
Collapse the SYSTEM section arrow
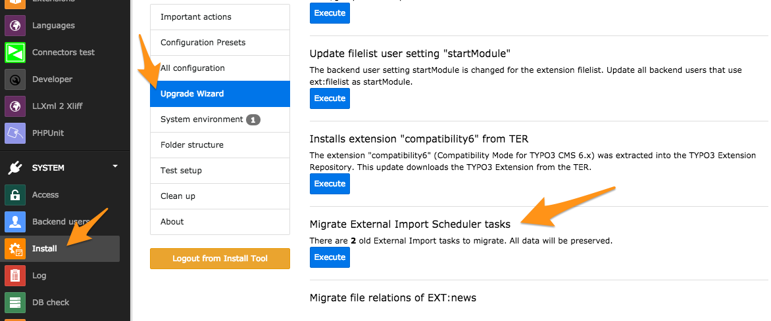pyautogui.click(x=115, y=167)
